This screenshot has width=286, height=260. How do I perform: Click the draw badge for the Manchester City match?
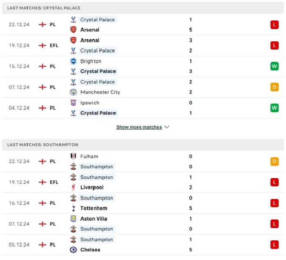274,87
